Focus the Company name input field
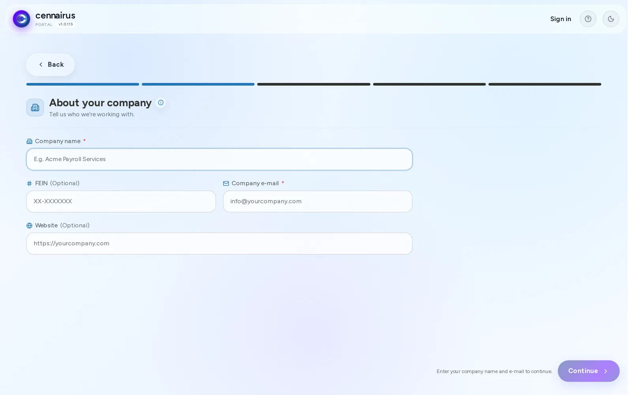632x395 pixels. (219, 159)
